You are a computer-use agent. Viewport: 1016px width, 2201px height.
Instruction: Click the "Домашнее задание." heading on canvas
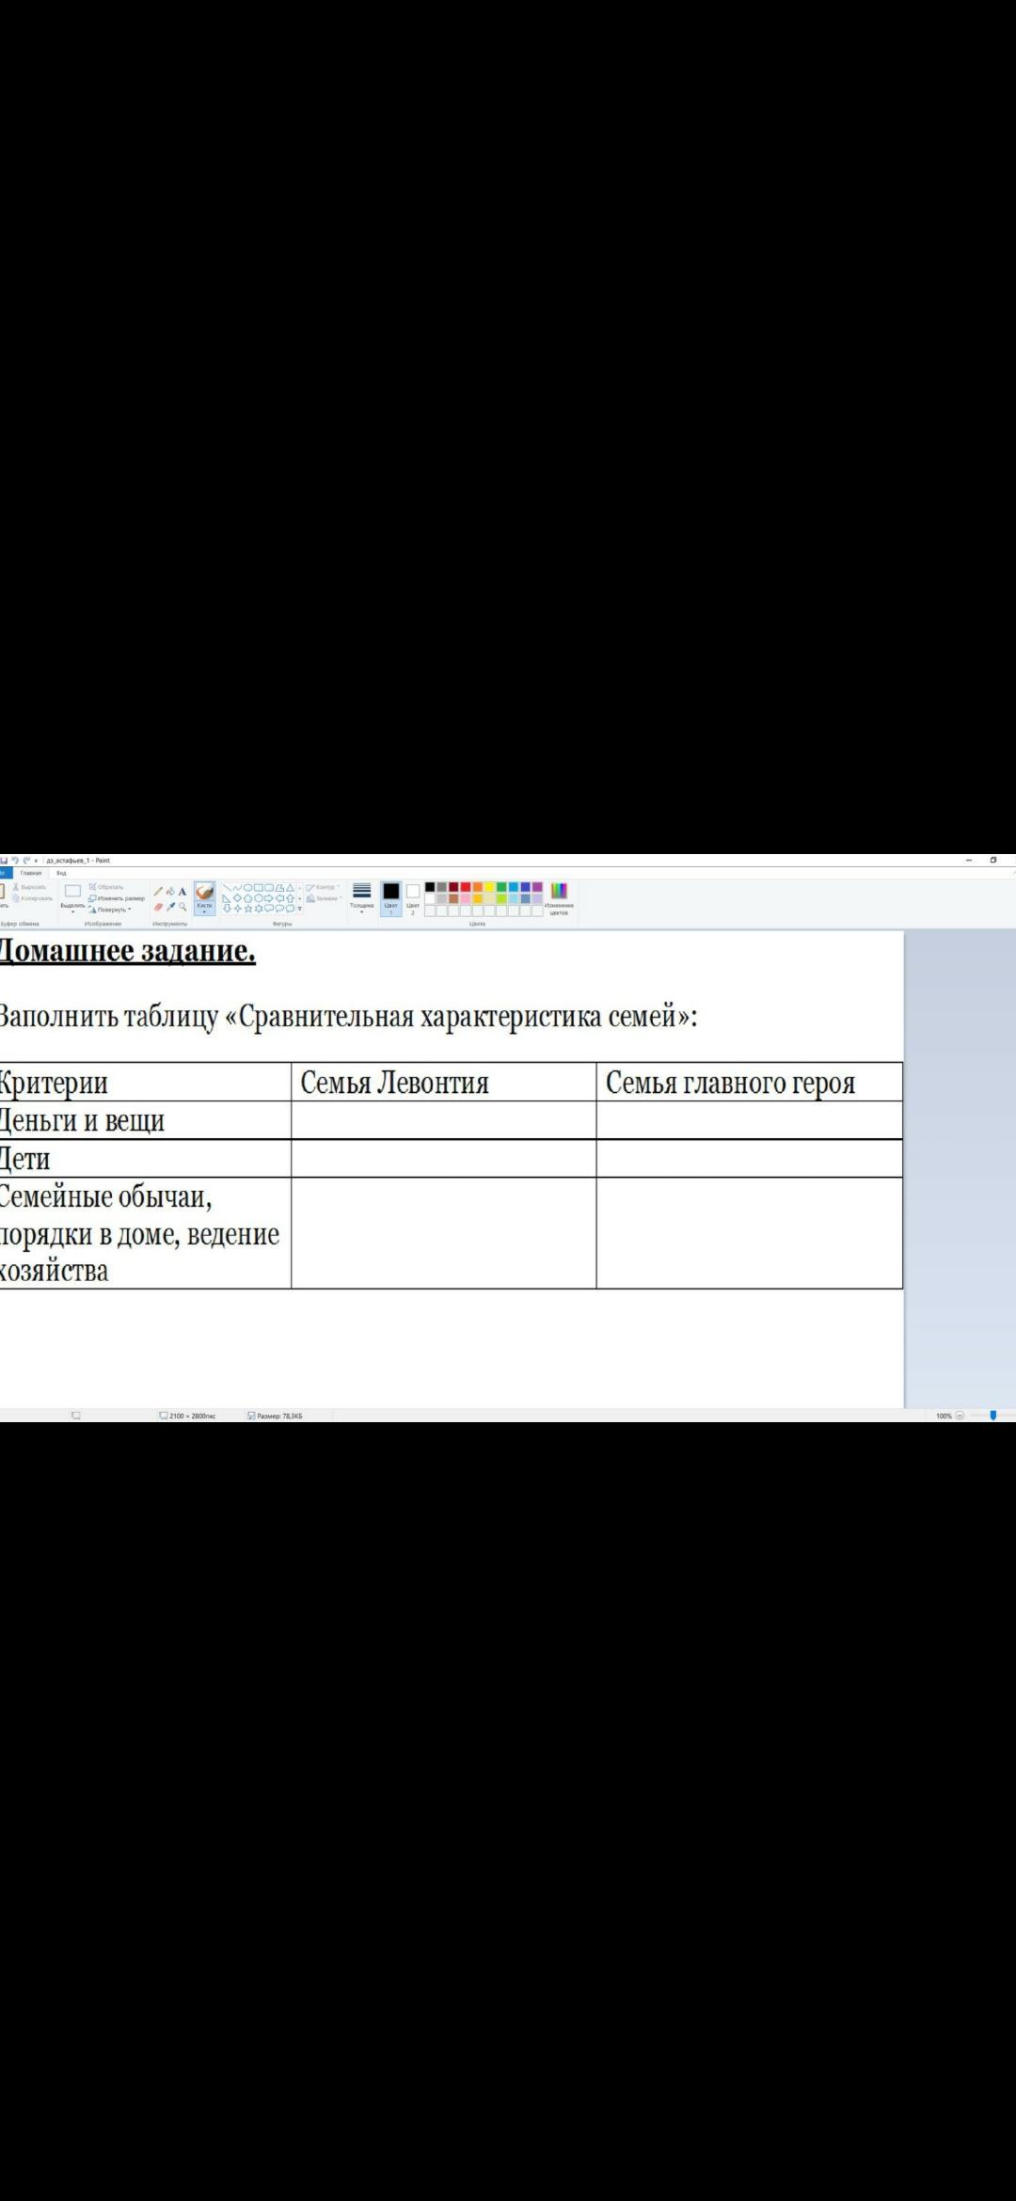[127, 951]
